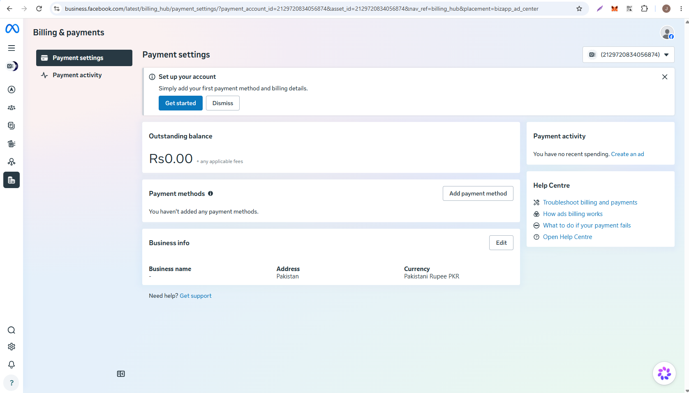This screenshot has height=393, width=689.
Task: Open the browser extensions puzzle icon
Action: [644, 9]
